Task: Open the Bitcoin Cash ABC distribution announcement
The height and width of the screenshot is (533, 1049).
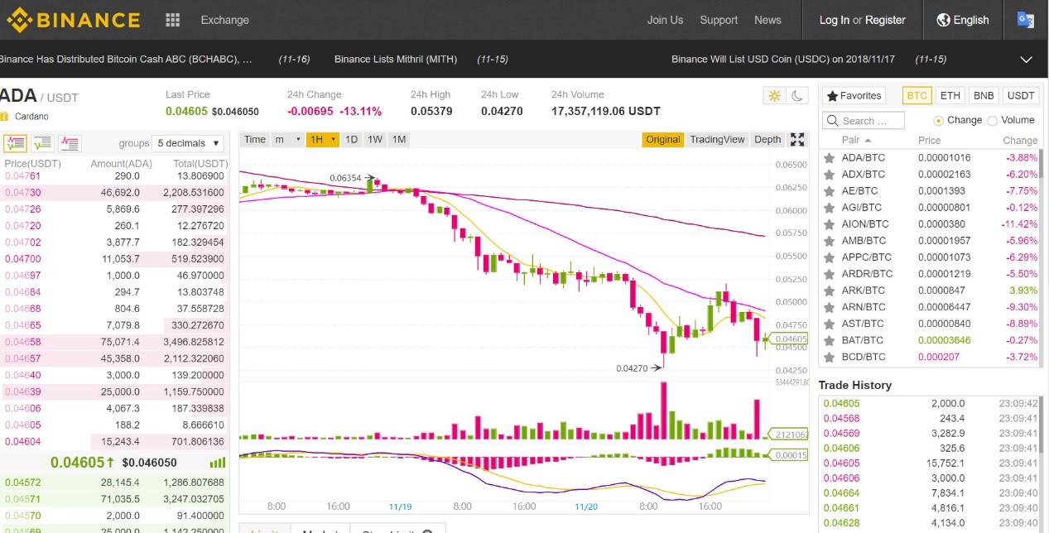Action: point(126,60)
